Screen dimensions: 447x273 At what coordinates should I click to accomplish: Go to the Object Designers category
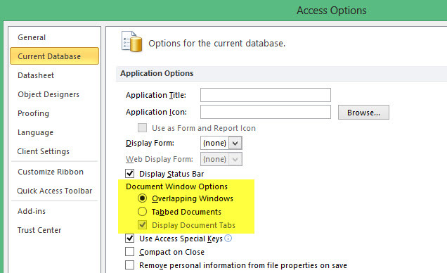[x=48, y=94]
